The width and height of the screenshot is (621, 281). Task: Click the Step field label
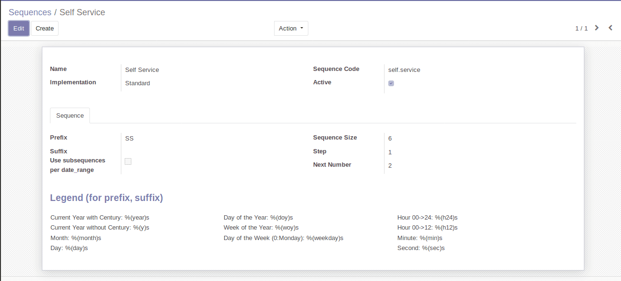pyautogui.click(x=320, y=151)
